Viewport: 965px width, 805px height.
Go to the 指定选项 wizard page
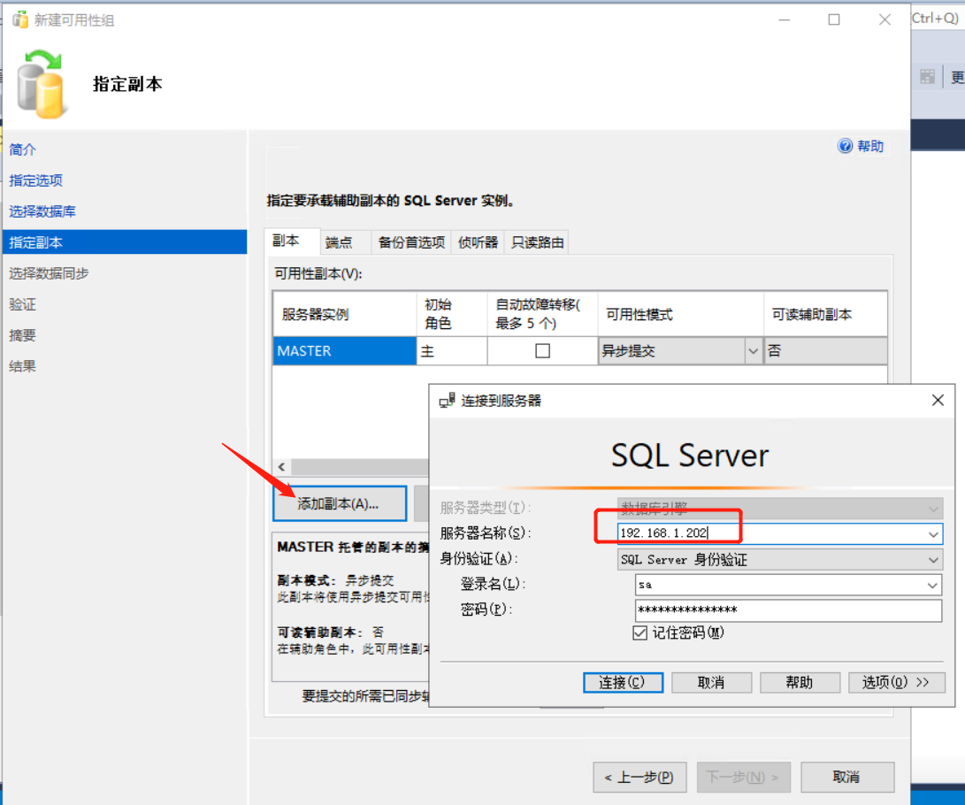click(x=35, y=180)
